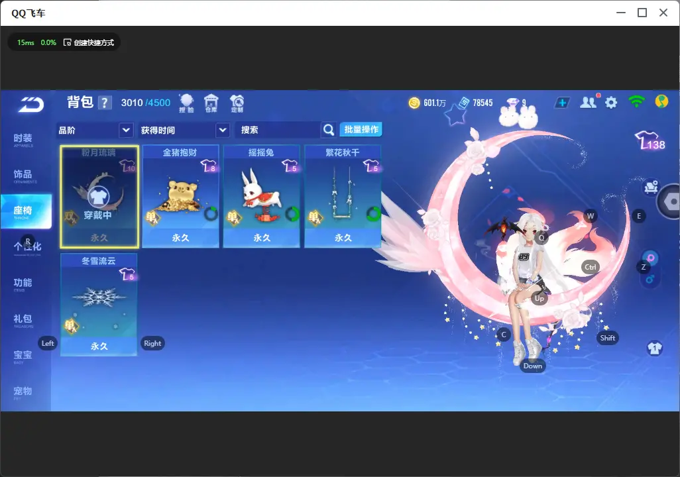This screenshot has height=477, width=680.
Task: Open the 品阶 filter combo box
Action: tap(95, 130)
